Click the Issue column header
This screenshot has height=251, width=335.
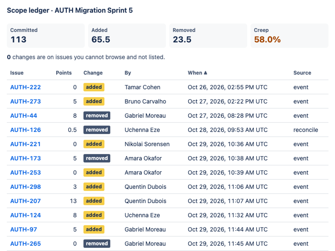click(x=17, y=73)
